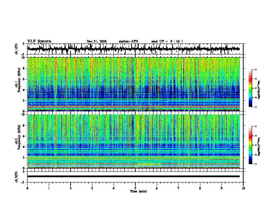Click inside the ch.1 spectrogram panel

(x=134, y=84)
